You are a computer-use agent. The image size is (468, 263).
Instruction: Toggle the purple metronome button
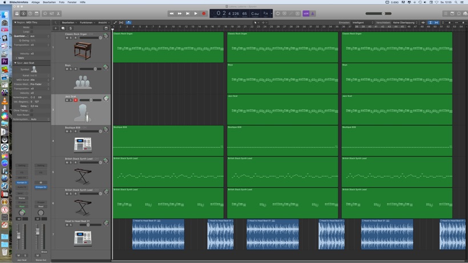click(x=313, y=14)
